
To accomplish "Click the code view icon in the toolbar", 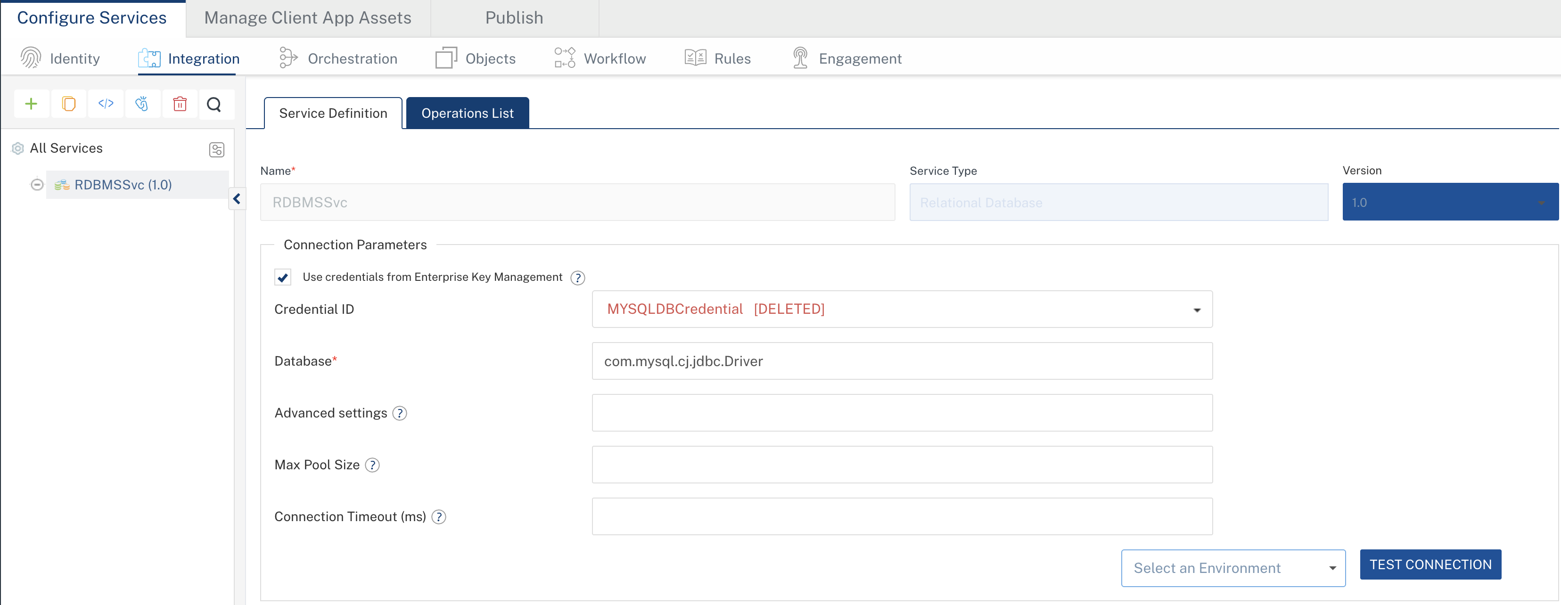I will [x=106, y=104].
